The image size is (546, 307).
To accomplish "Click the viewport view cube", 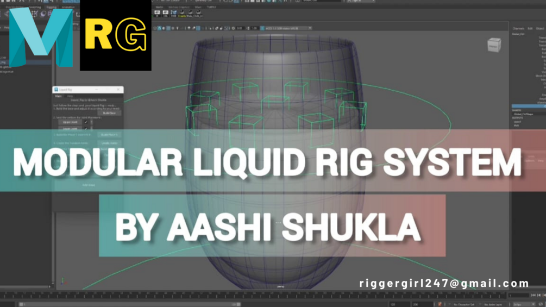I will point(494,45).
